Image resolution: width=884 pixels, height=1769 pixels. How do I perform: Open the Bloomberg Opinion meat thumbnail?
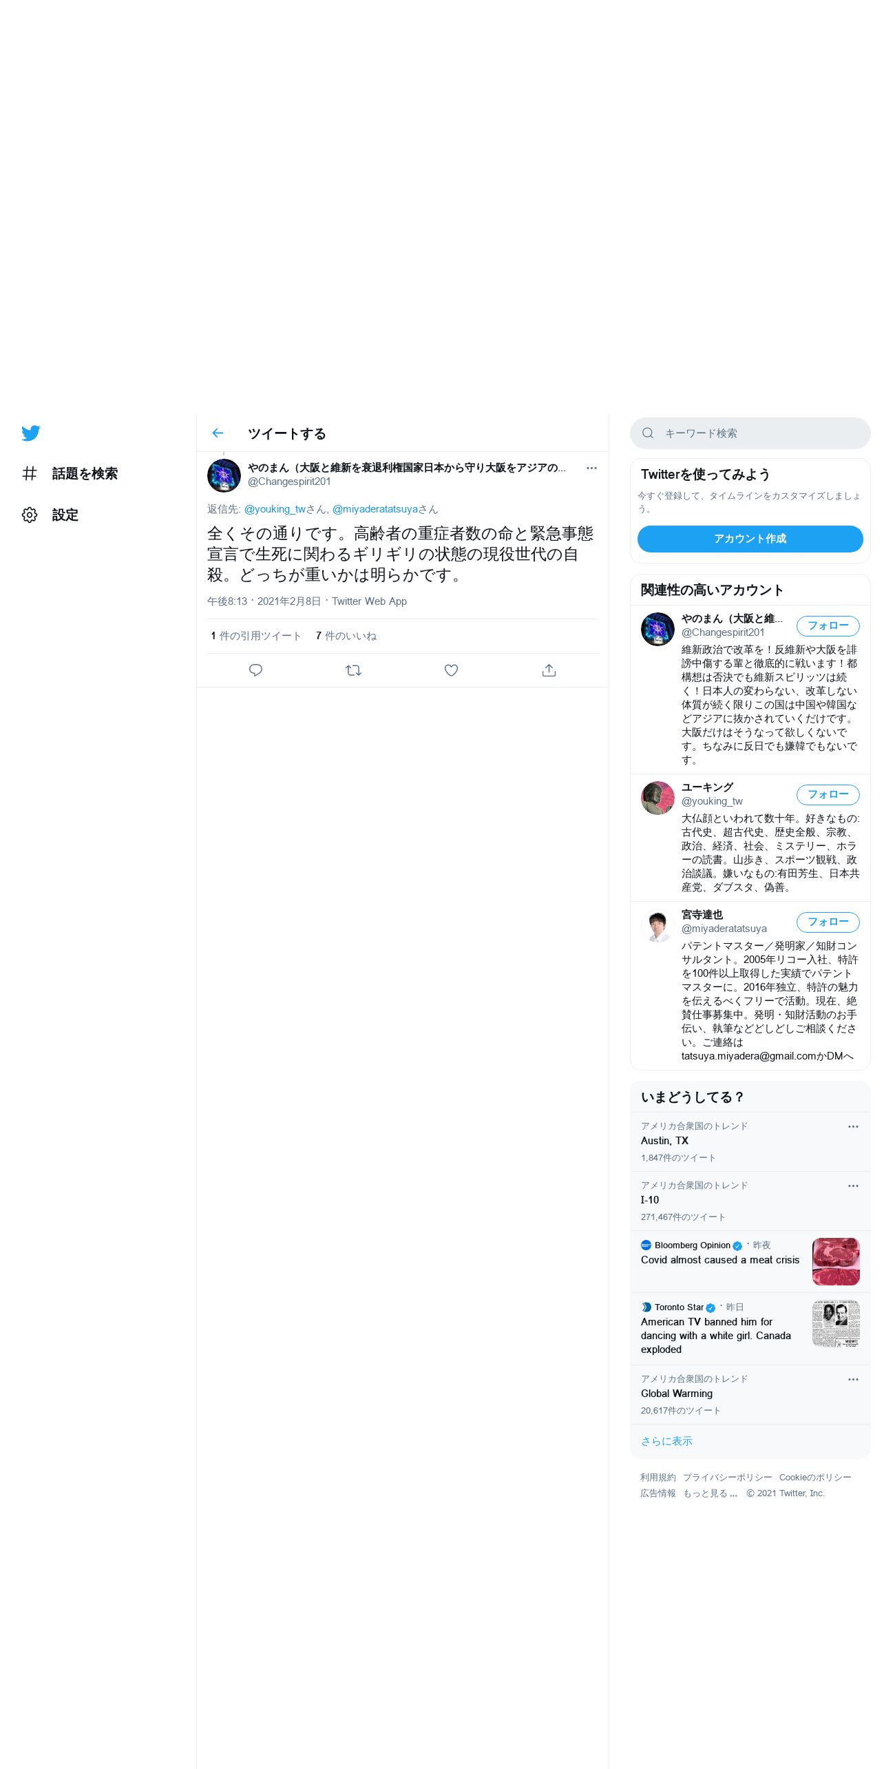pyautogui.click(x=836, y=1261)
